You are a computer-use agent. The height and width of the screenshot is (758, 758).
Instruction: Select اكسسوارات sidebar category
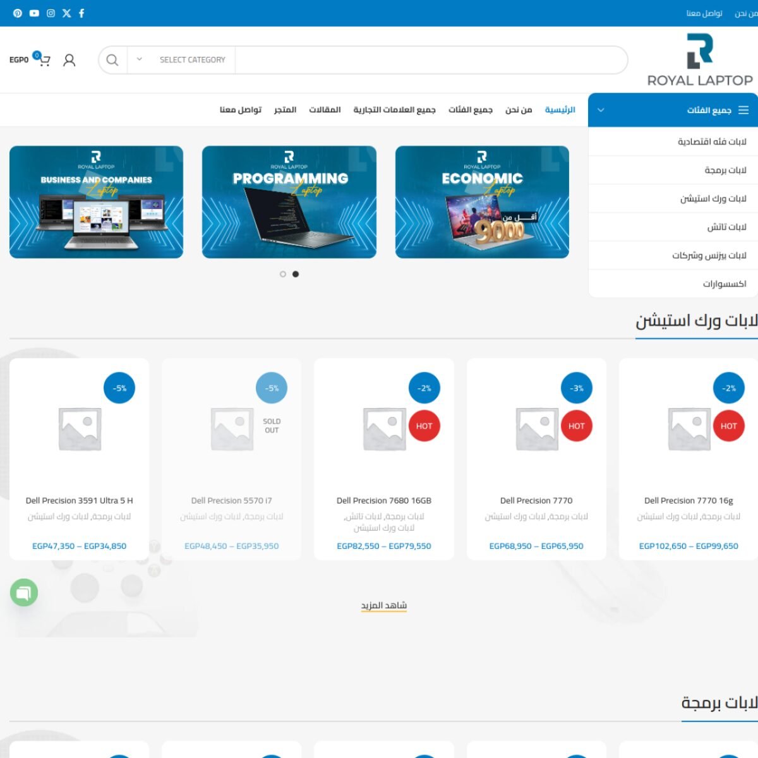(673, 284)
